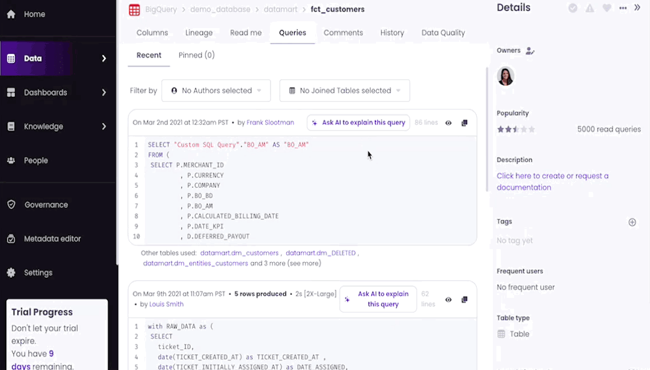Add a tag using the plus icon
Viewport: 650px width, 370px height.
point(632,222)
